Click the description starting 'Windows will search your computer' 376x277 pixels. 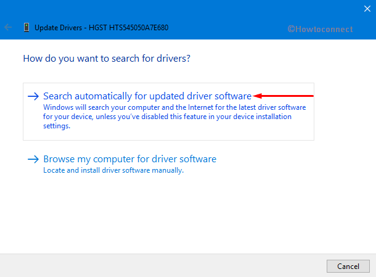[174, 117]
